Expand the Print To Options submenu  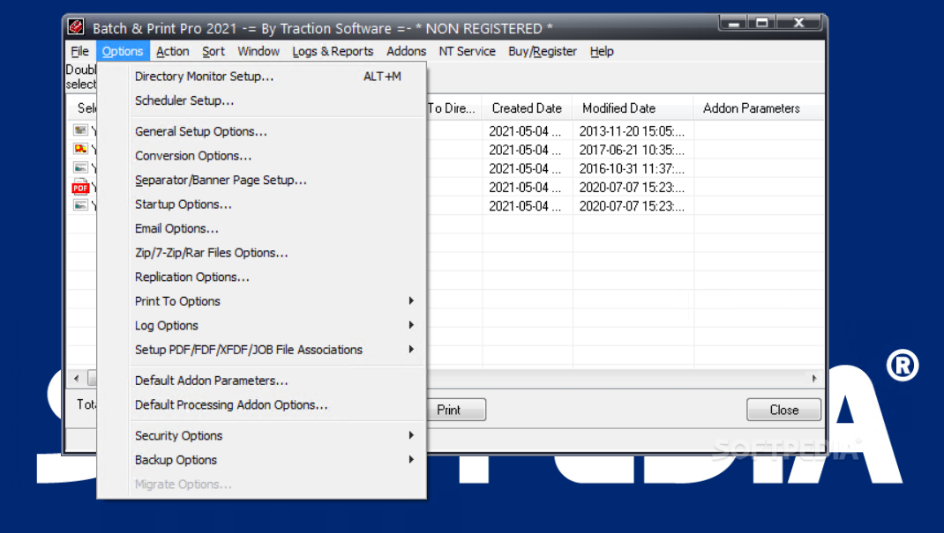(x=261, y=301)
